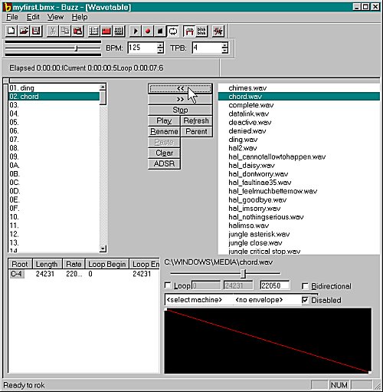Screen dimensions: 383x392
Task: Click the Length column header
Action: coord(47,264)
